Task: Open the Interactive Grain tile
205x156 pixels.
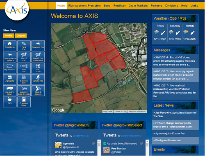Action: click(x=10, y=91)
